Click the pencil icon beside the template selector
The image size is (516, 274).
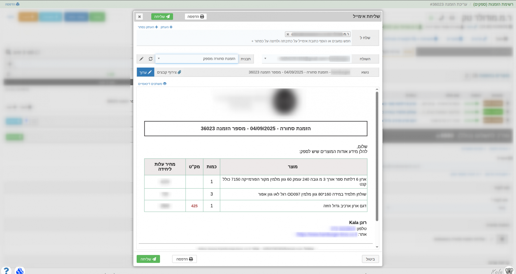[x=141, y=59]
